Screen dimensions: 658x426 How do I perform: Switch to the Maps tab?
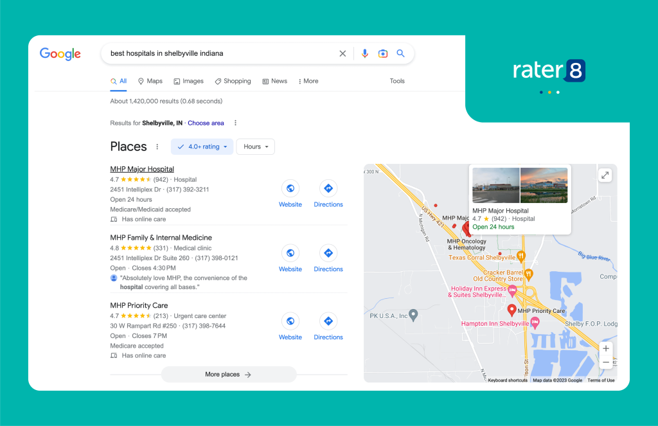(x=150, y=81)
